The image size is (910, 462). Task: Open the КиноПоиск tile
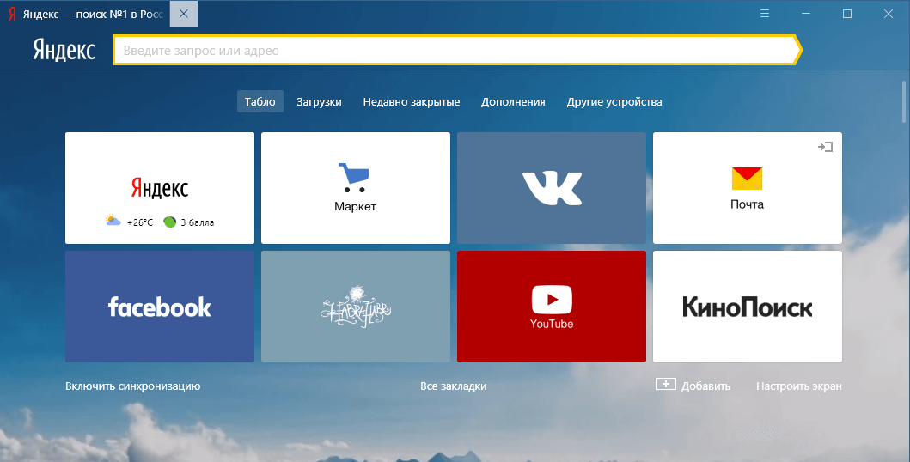748,307
